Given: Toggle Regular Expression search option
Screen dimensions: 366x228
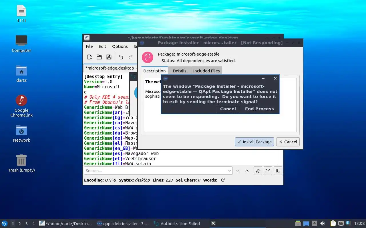Looking at the screenshot, I should (278, 171).
